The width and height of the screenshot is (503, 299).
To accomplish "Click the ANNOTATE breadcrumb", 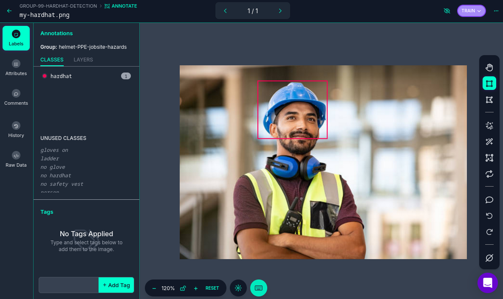I will (x=121, y=6).
